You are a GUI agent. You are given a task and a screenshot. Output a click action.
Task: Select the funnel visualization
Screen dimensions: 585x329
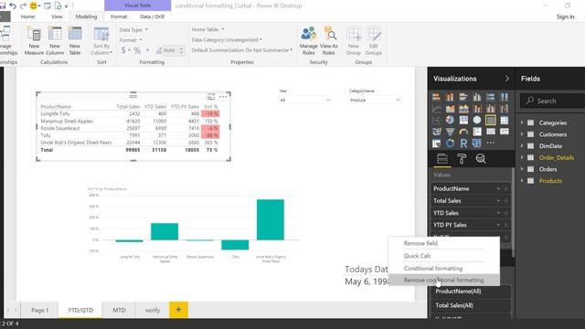[450, 132]
